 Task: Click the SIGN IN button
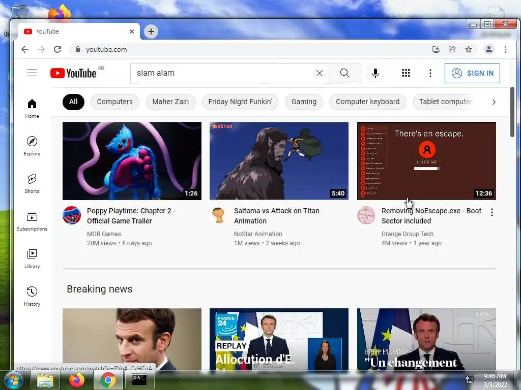tap(472, 73)
